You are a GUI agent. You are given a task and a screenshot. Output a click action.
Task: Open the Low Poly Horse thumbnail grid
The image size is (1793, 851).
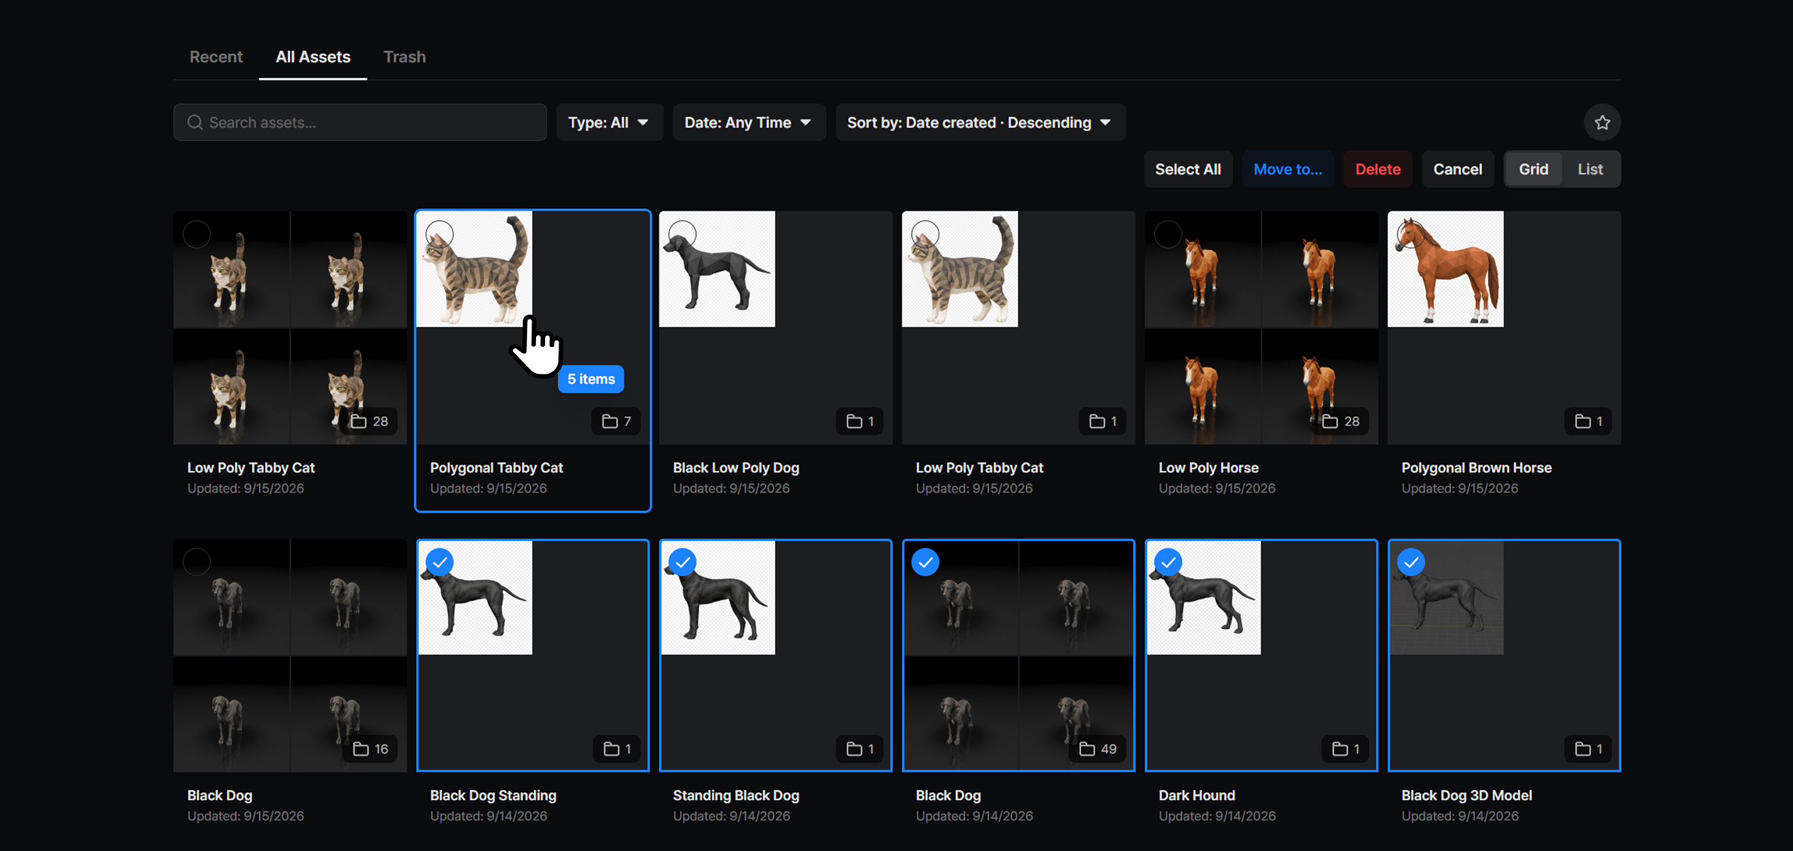click(1261, 328)
